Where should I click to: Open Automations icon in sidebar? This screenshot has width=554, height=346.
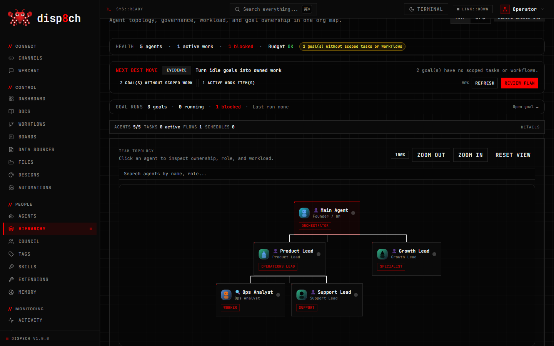(11, 188)
